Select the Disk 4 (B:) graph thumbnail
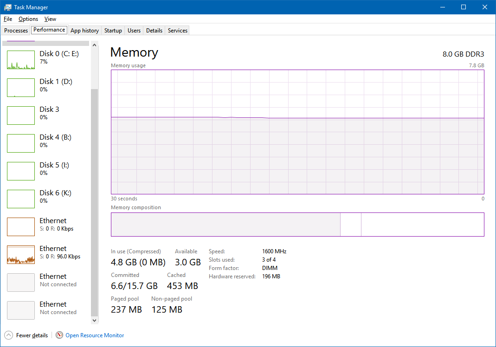The height and width of the screenshot is (347, 496). click(21, 143)
